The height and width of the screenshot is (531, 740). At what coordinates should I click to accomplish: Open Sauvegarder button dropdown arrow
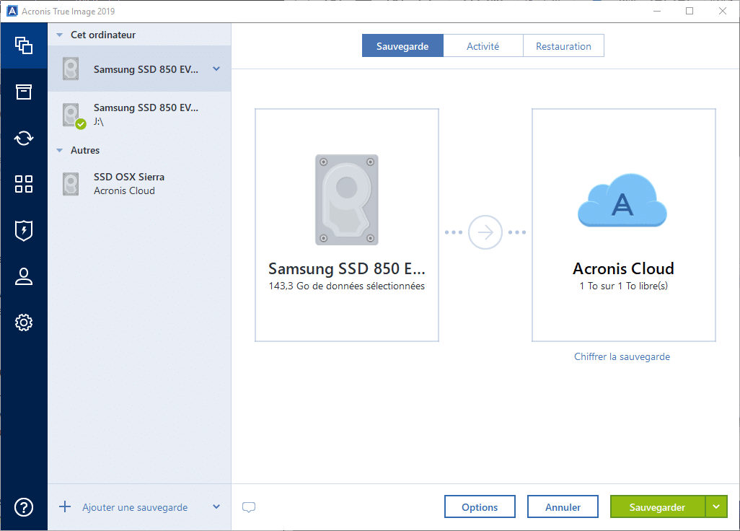(x=716, y=506)
